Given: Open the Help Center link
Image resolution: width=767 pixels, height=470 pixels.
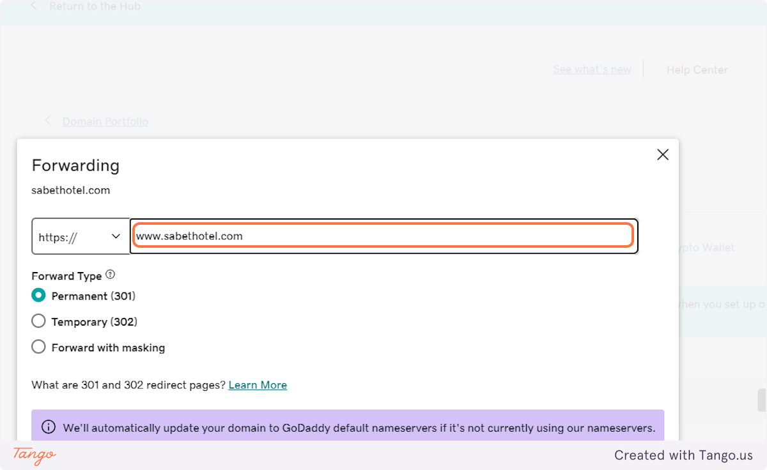Looking at the screenshot, I should click(x=697, y=70).
